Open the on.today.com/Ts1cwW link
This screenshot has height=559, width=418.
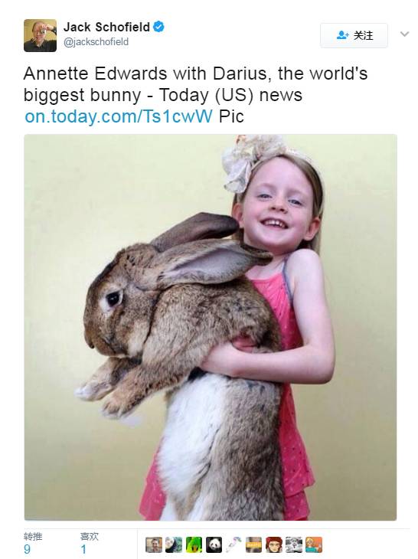119,116
